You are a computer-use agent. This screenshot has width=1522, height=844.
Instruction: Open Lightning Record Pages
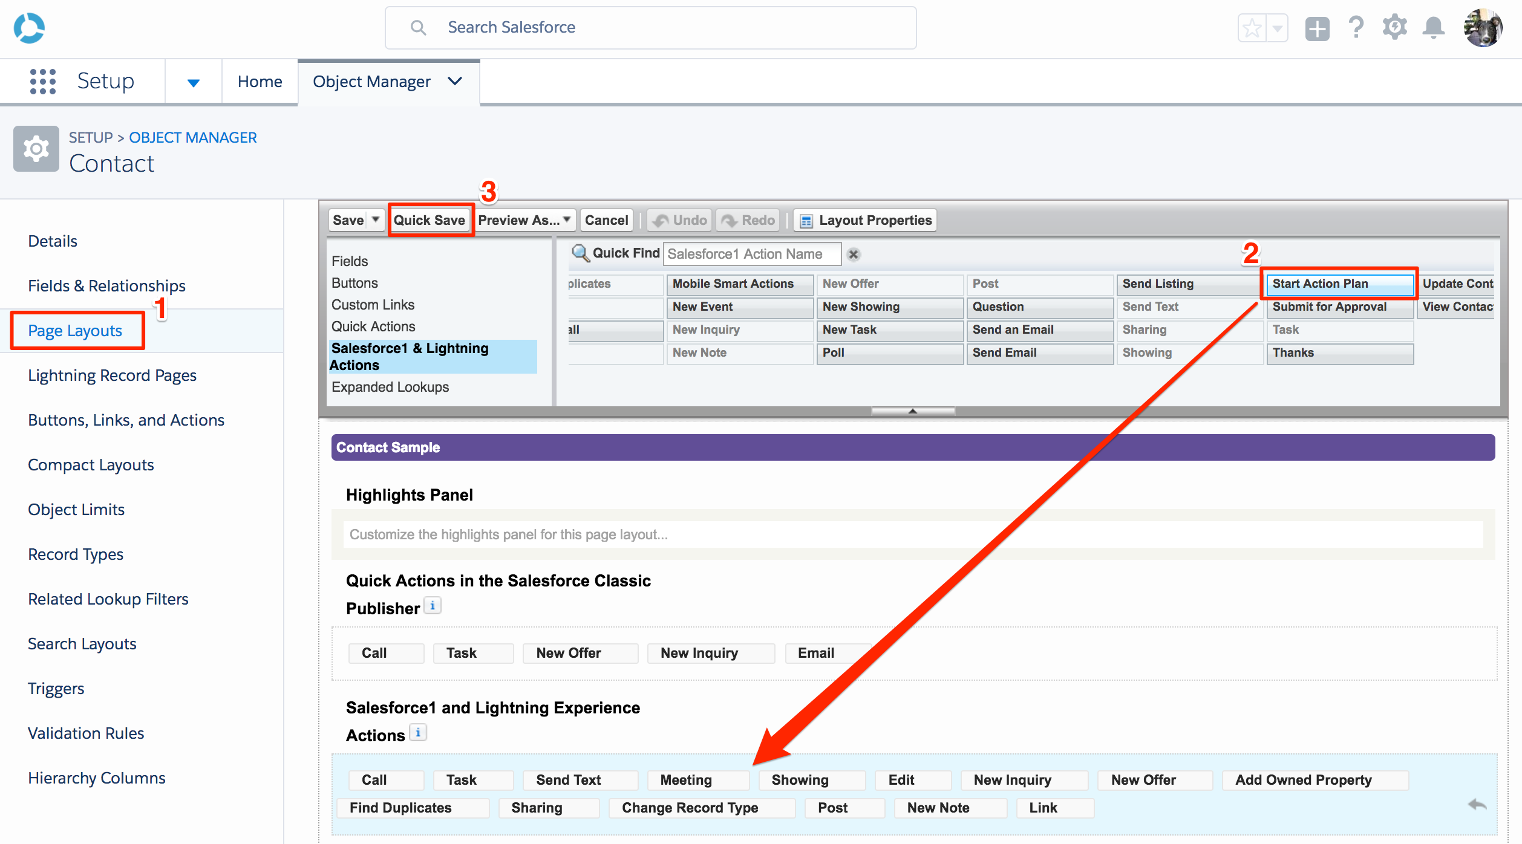pyautogui.click(x=112, y=375)
